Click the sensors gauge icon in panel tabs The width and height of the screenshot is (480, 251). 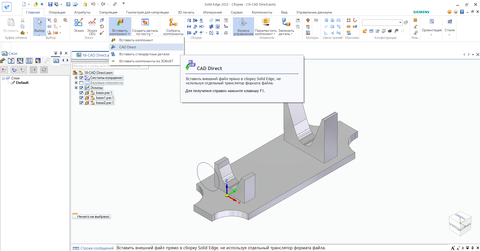[20, 61]
